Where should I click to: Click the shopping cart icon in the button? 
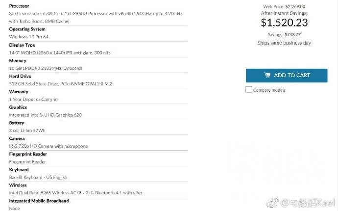[x=267, y=75]
